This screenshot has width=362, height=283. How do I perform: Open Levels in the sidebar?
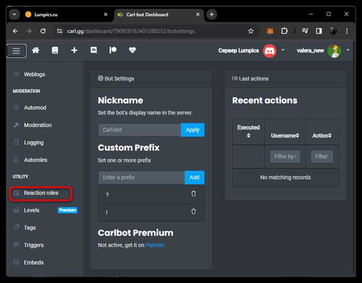point(31,210)
